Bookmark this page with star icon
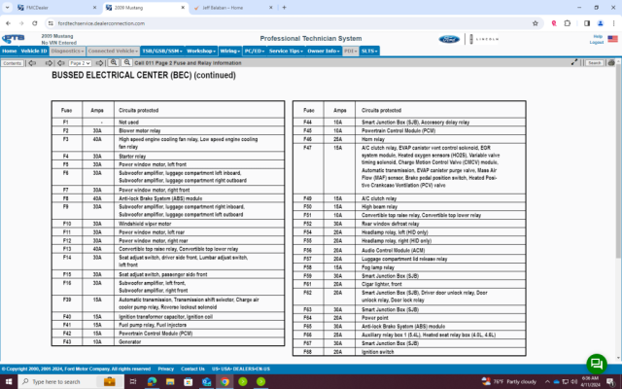The image size is (622, 389). click(536, 23)
